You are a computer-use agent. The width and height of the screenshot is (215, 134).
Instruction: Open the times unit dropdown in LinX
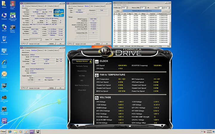pos(169,8)
